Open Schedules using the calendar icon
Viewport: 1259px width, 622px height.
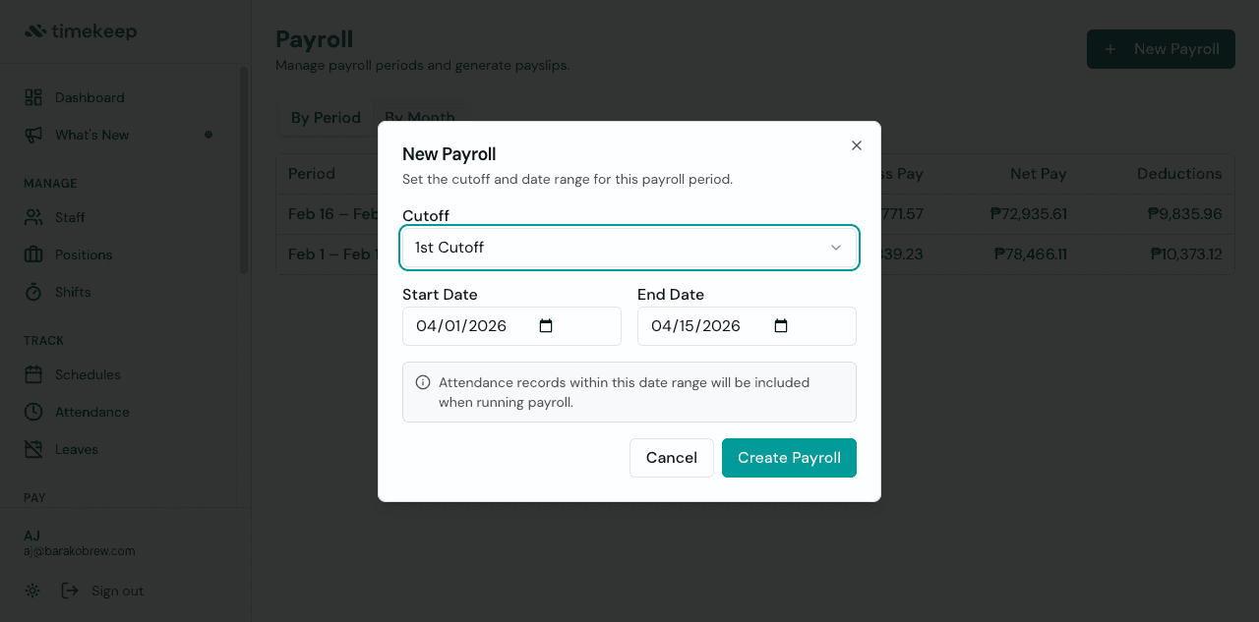pyautogui.click(x=31, y=374)
